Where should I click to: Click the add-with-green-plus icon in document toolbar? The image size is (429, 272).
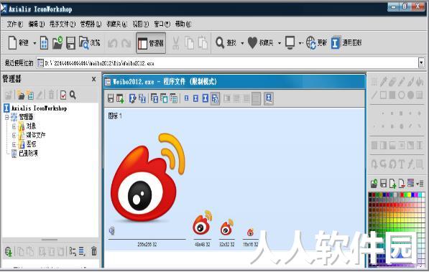coord(120,98)
